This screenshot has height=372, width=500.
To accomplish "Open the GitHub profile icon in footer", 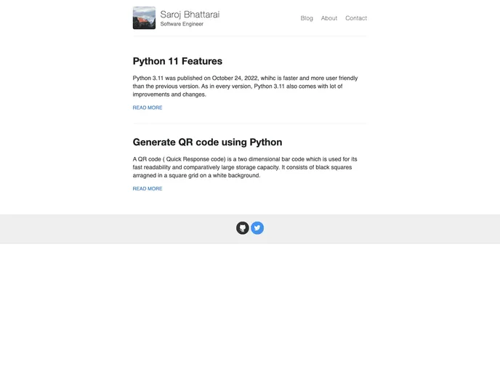I will 243,228.
